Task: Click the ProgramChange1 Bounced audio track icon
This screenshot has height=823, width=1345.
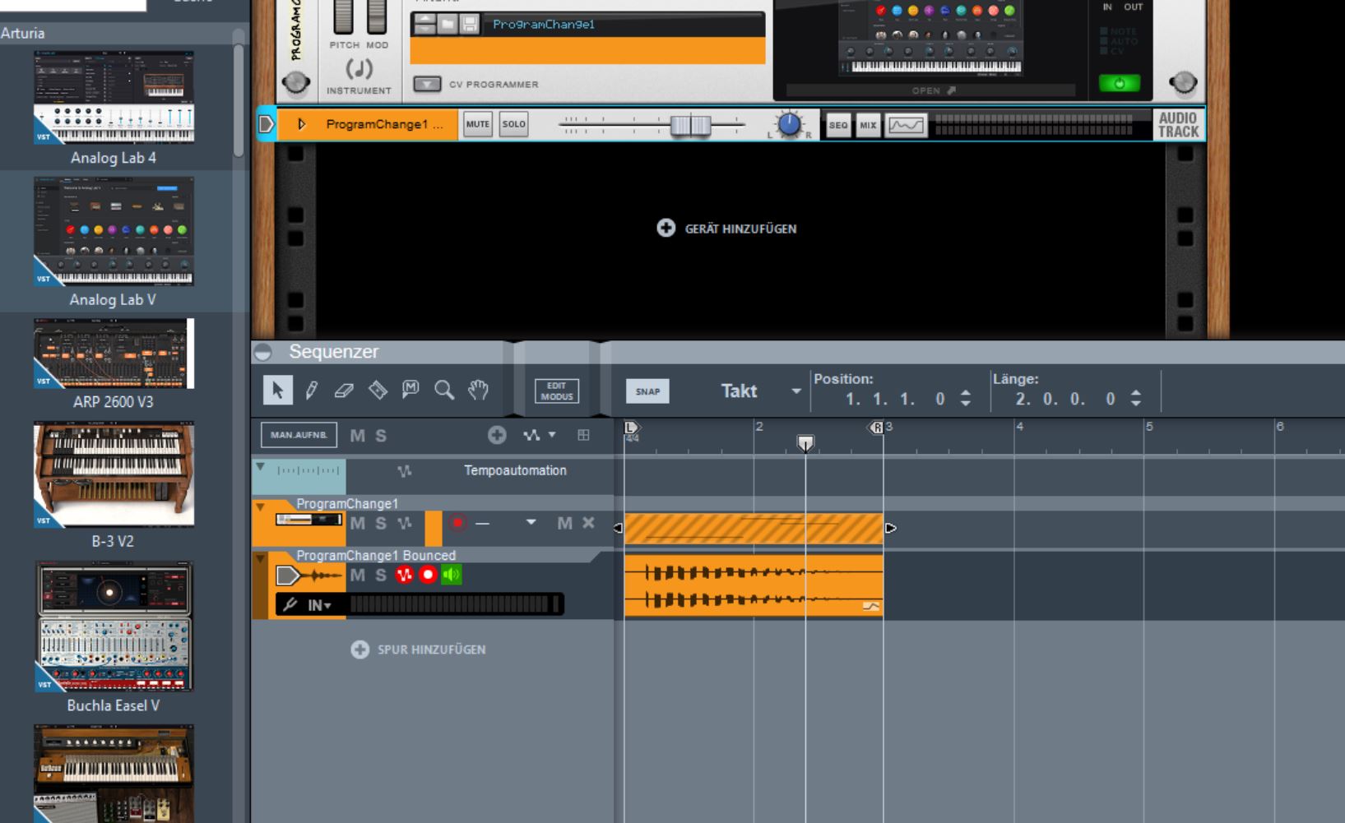Action: 308,576
